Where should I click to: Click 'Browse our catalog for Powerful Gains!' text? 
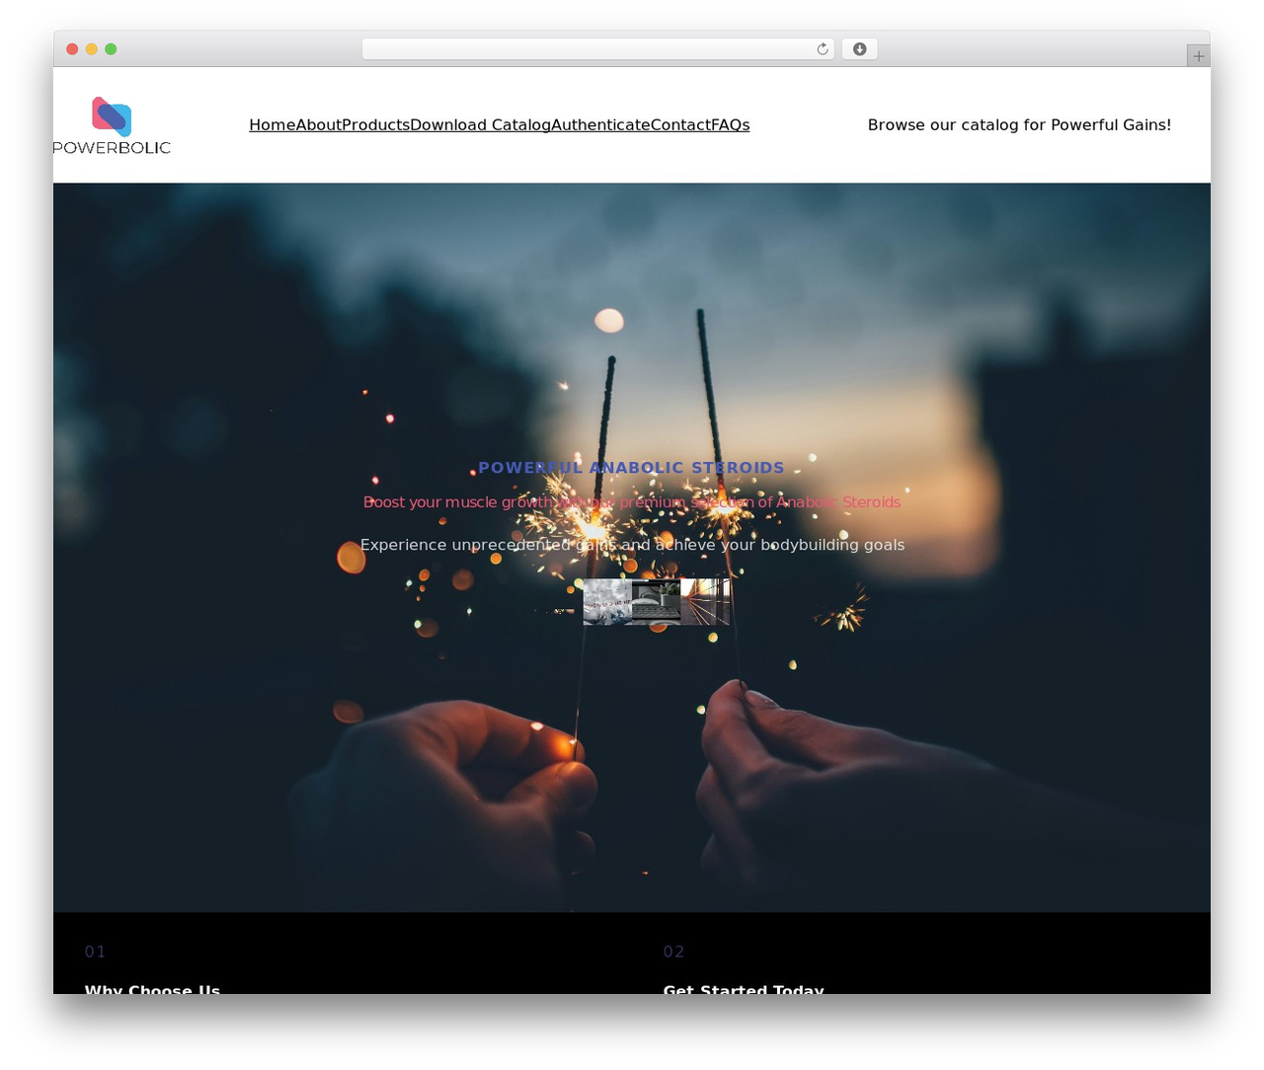[x=1019, y=125]
